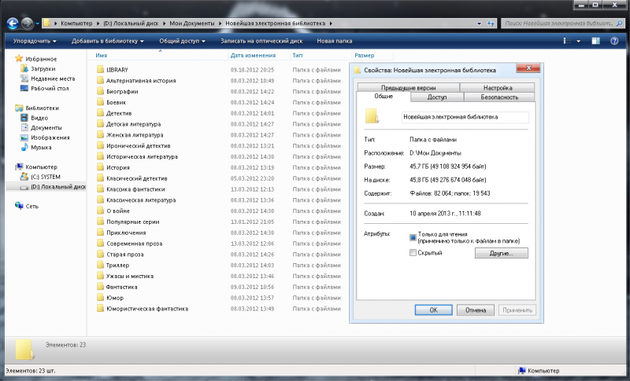
Task: Select the Детектив folder icon
Action: pyautogui.click(x=101, y=113)
